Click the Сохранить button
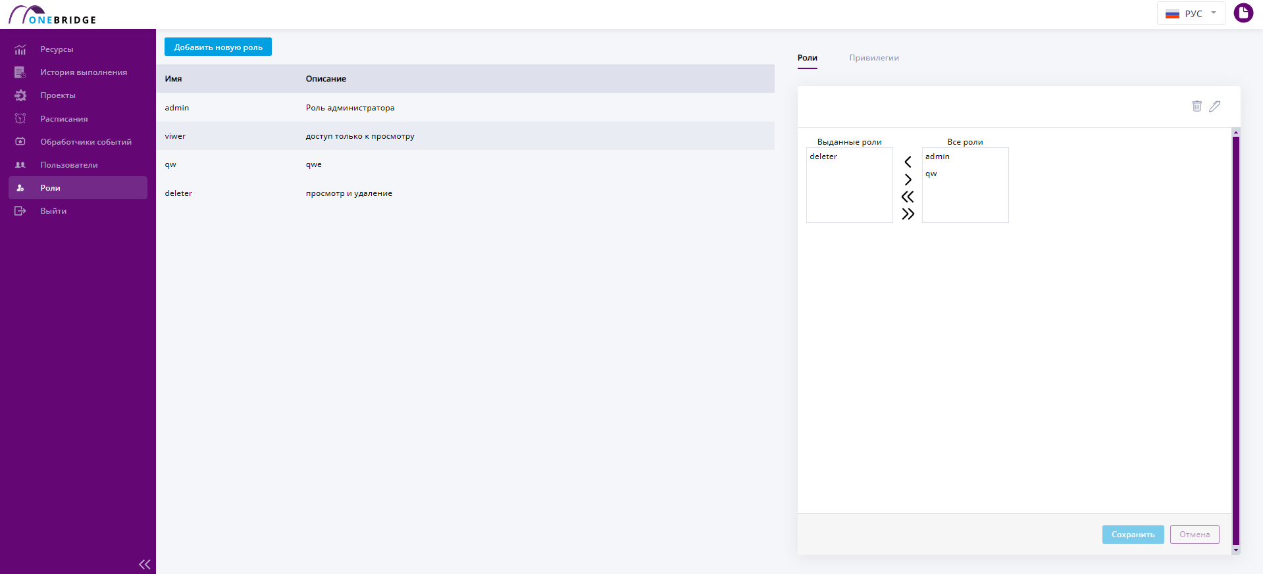Image resolution: width=1263 pixels, height=574 pixels. (x=1133, y=535)
